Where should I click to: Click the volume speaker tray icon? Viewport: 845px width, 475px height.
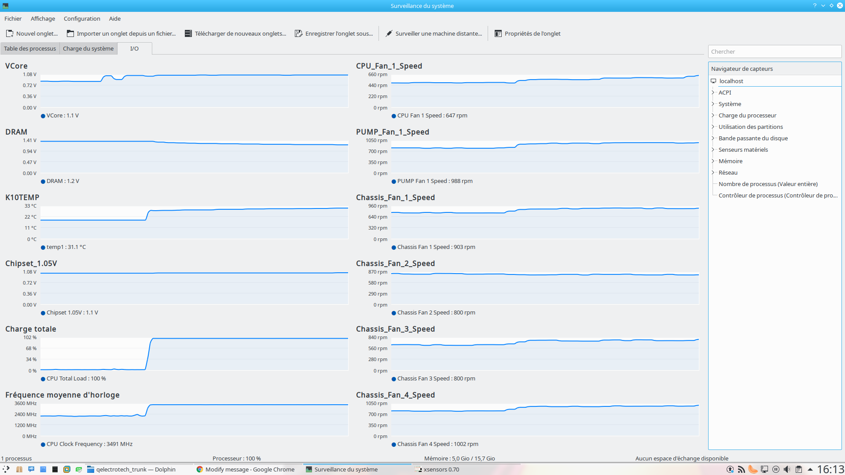[787, 469]
